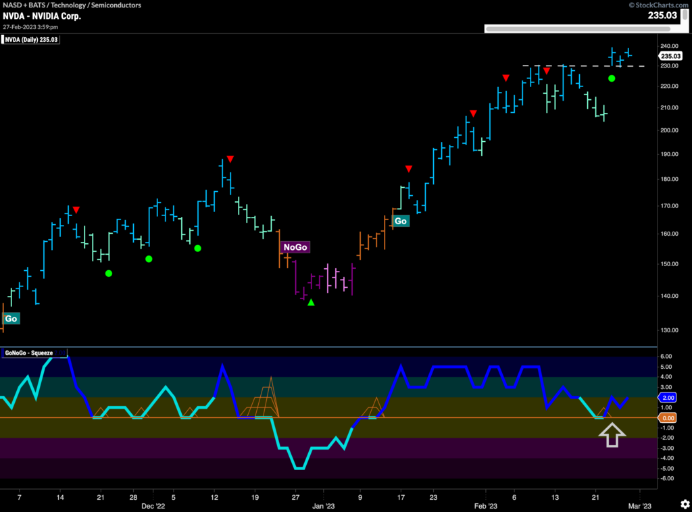Click the white upward arrow in Squeeze panel
This screenshot has height=512, width=692.
coord(612,435)
